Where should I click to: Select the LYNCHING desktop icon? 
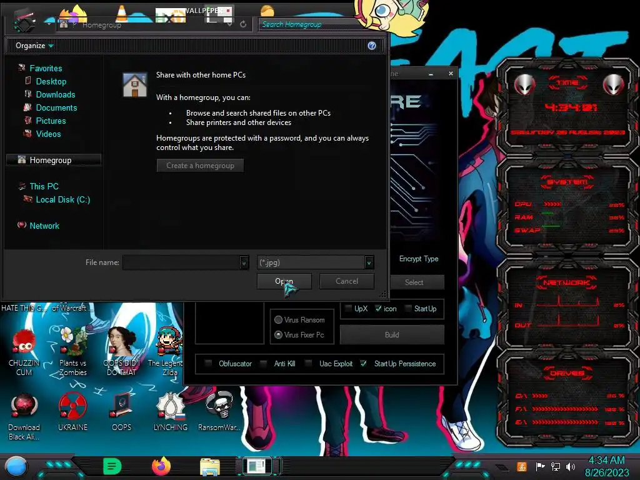(x=171, y=412)
